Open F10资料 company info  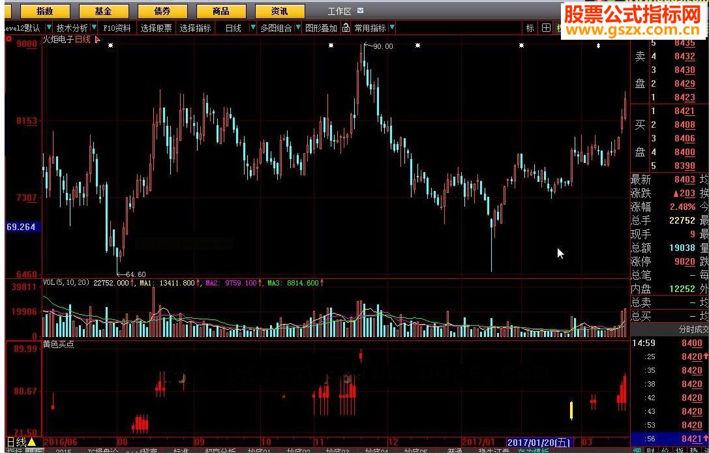[117, 28]
